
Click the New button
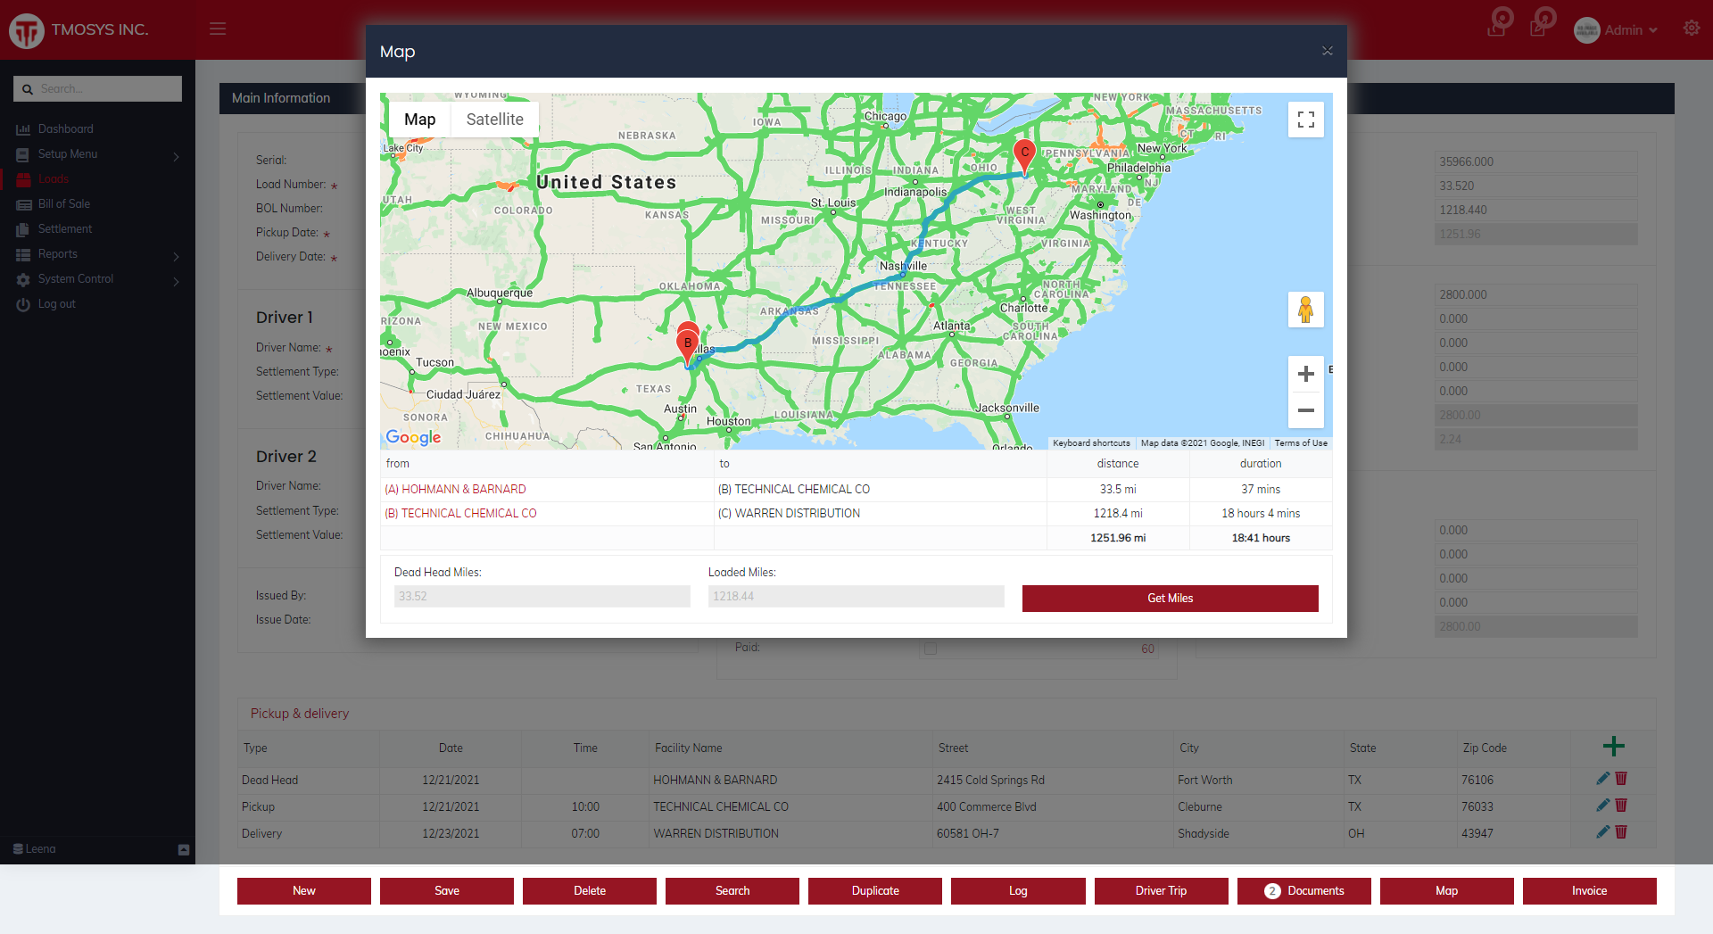[304, 891]
